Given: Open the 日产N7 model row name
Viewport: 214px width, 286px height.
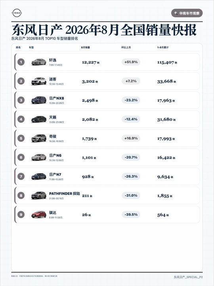Looking at the screenshot, I should (55, 174).
